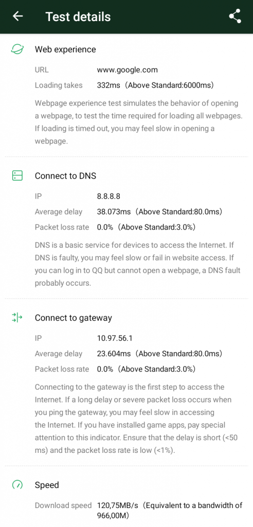Tap the DNS description paragraph
Image resolution: width=253 pixels, height=527 pixels.
pyautogui.click(x=138, y=264)
